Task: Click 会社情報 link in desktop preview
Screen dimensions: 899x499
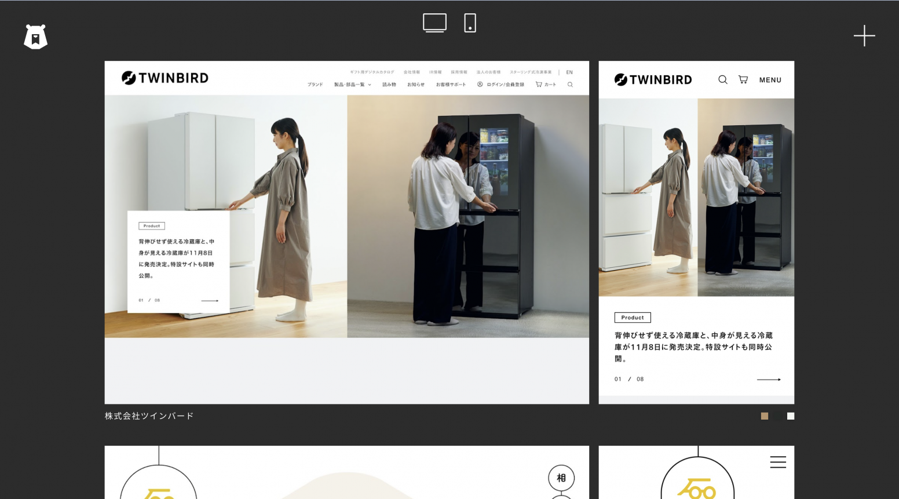Action: point(412,72)
